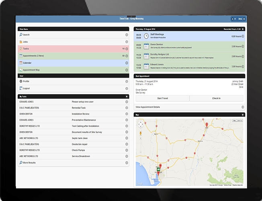
Task: Expand the Map panel using its plus icon
Action: click(x=242, y=115)
